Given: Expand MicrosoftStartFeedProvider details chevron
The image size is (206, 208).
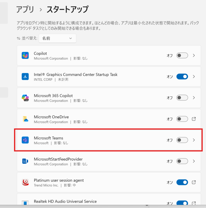Looking at the screenshot, I should [x=194, y=161].
